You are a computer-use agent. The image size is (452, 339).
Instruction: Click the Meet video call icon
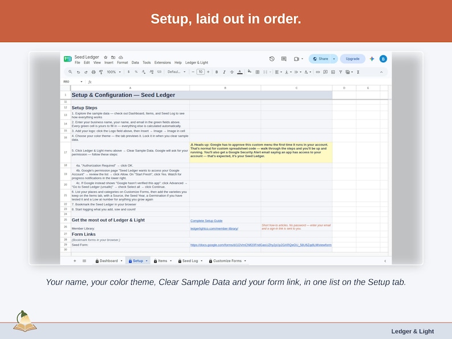tap(297, 59)
